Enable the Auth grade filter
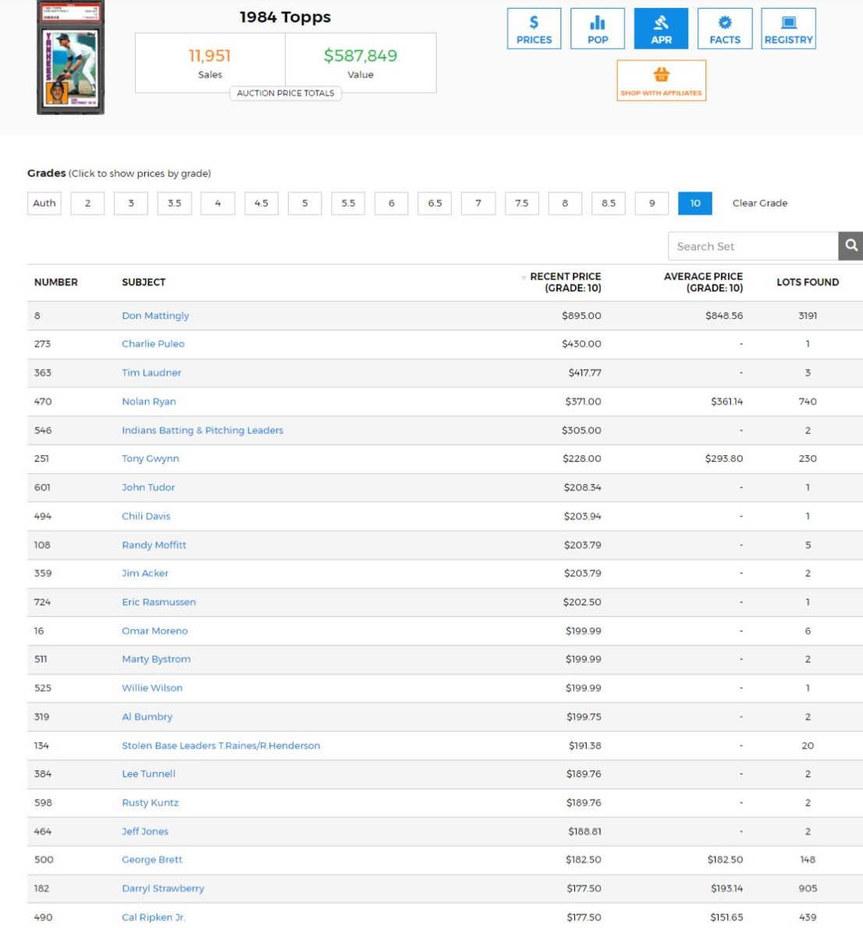 (44, 203)
